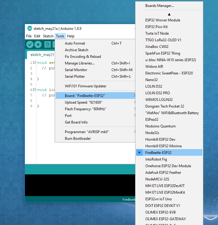Collapse the void loop code fold marker
This screenshot has height=225, width=218.
[x=34, y=90]
